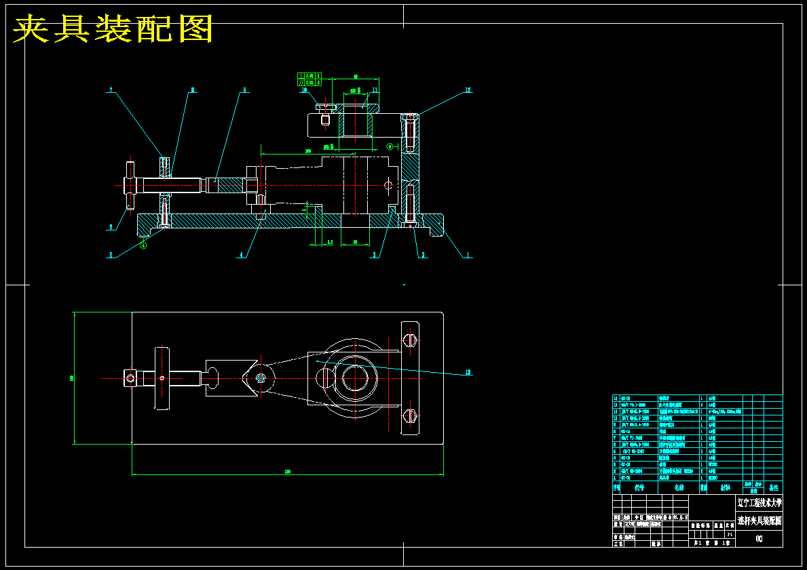The width and height of the screenshot is (807, 570).
Task: Select part balloon number 7
Action: [x=110, y=90]
